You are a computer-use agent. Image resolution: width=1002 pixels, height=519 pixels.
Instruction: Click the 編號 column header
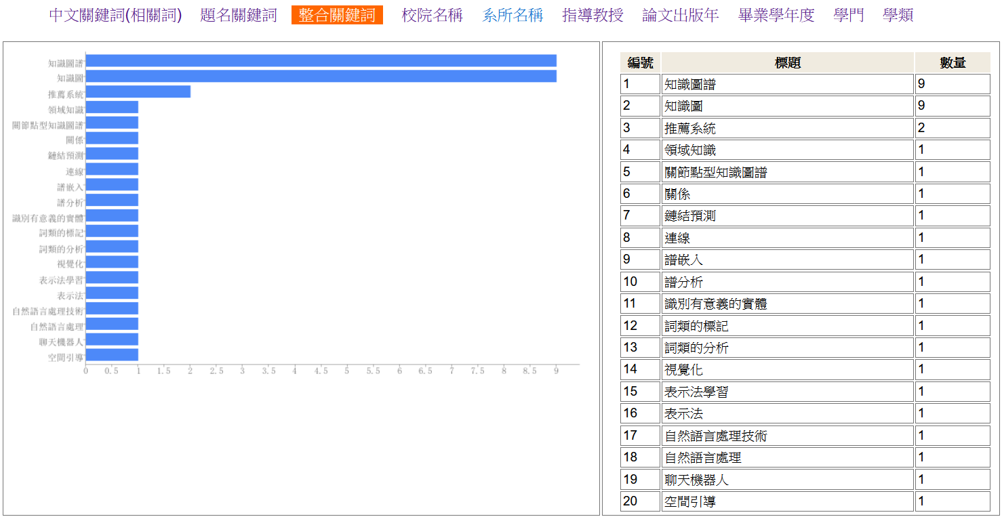click(x=640, y=62)
